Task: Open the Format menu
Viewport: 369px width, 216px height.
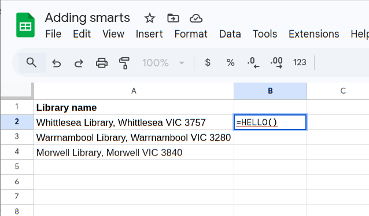Action: (191, 34)
